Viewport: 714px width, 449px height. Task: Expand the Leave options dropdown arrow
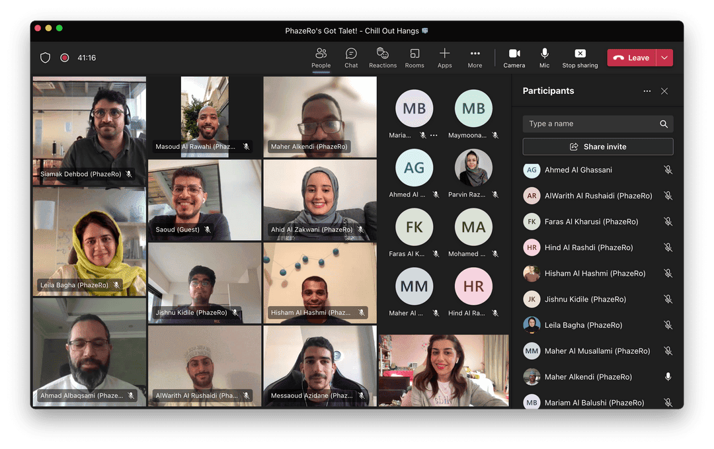664,58
